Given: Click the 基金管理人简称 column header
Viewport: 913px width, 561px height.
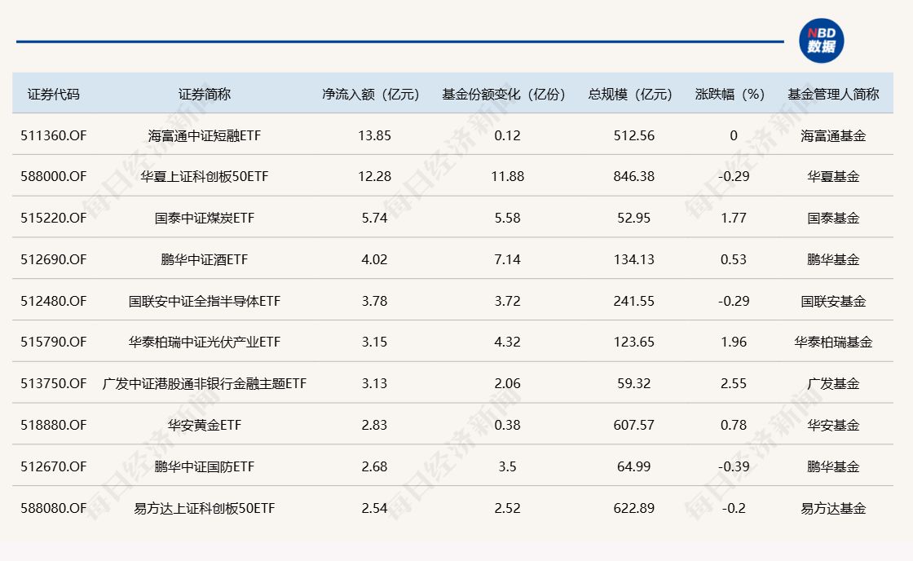Looking at the screenshot, I should [x=833, y=94].
